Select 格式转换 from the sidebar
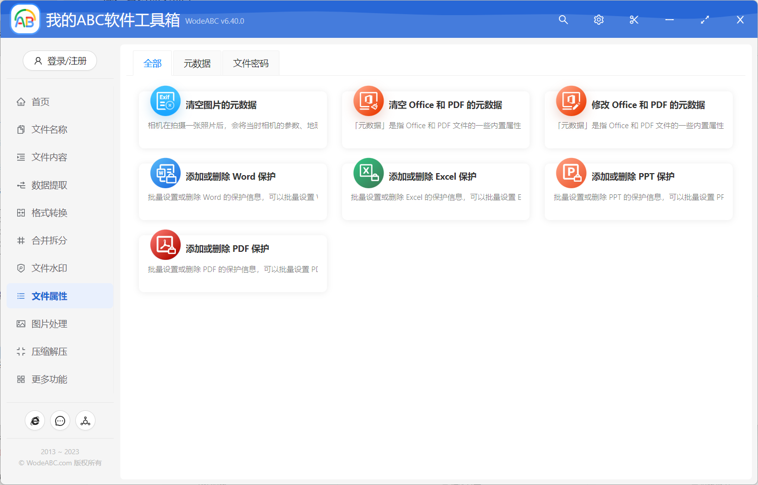 [x=50, y=212]
